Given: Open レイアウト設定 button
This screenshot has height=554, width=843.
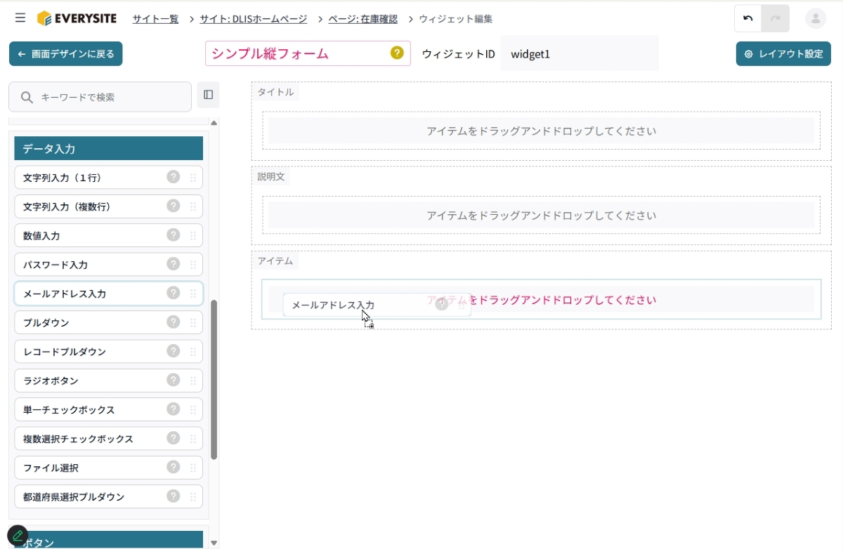Looking at the screenshot, I should coord(783,54).
